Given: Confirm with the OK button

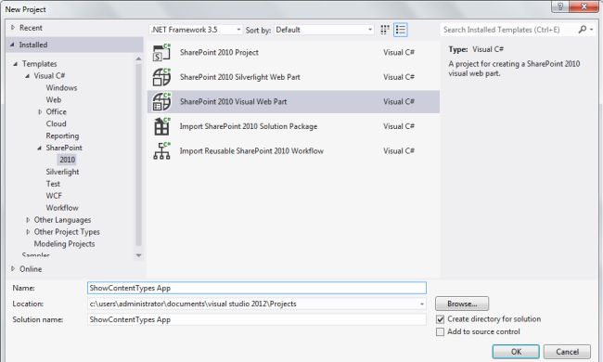Looking at the screenshot, I should 516,352.
